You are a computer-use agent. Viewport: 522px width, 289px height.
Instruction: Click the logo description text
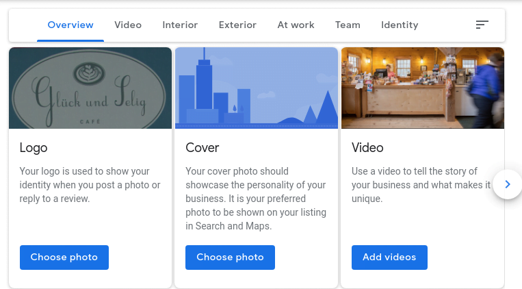(x=90, y=185)
